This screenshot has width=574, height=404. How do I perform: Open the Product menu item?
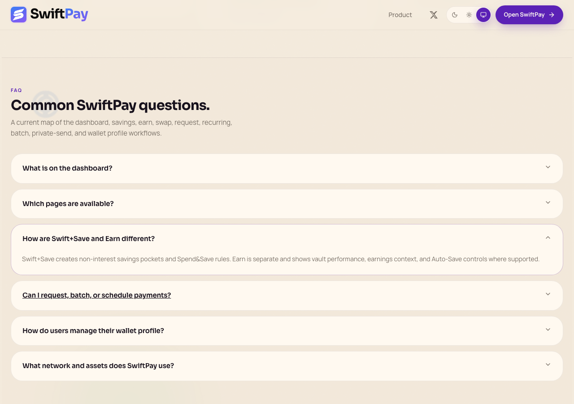tap(400, 15)
